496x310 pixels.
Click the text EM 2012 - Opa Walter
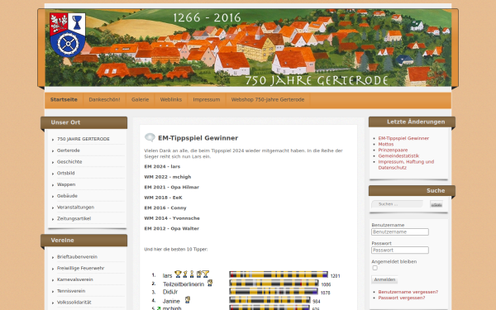point(172,229)
